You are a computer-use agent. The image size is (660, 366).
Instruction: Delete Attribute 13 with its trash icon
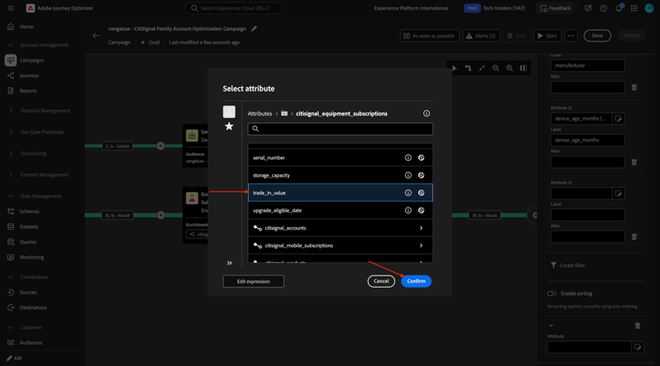634,237
